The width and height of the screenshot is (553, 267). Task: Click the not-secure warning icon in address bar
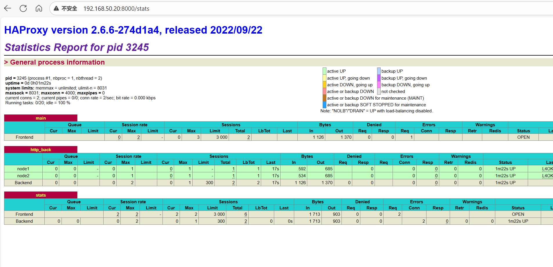click(56, 8)
